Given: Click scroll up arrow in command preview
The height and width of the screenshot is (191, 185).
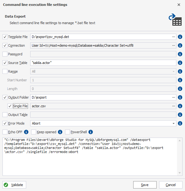Looking at the screenshot, I should (x=179, y=140).
